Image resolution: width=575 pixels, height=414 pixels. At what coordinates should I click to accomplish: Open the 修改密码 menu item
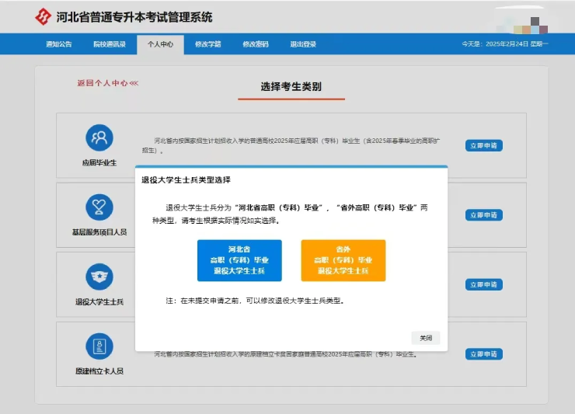point(255,44)
